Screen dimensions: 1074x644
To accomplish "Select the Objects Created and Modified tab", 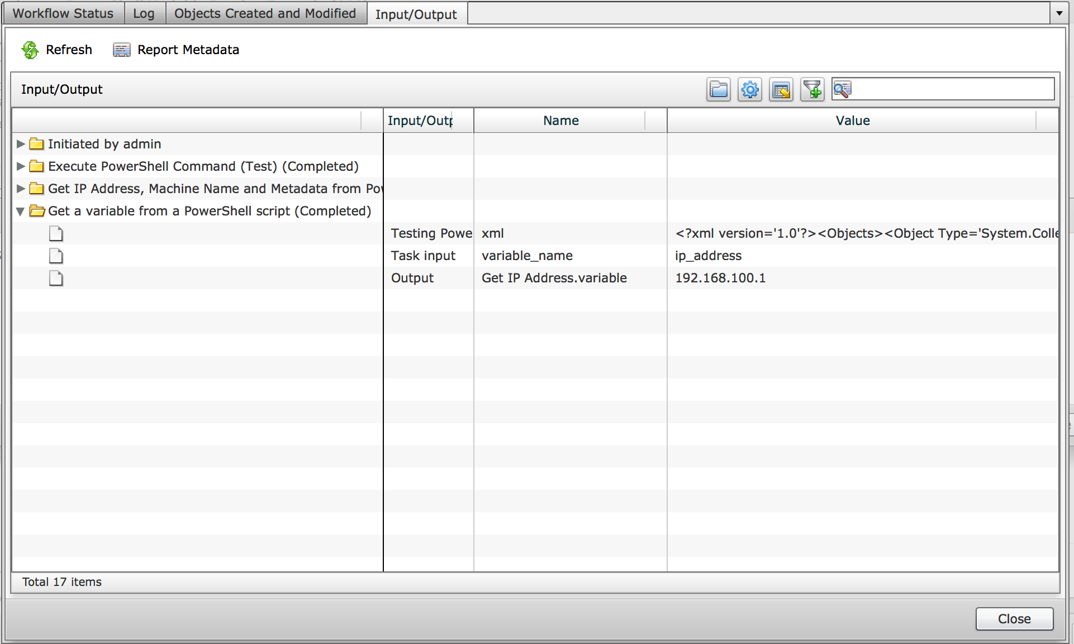I will click(264, 12).
